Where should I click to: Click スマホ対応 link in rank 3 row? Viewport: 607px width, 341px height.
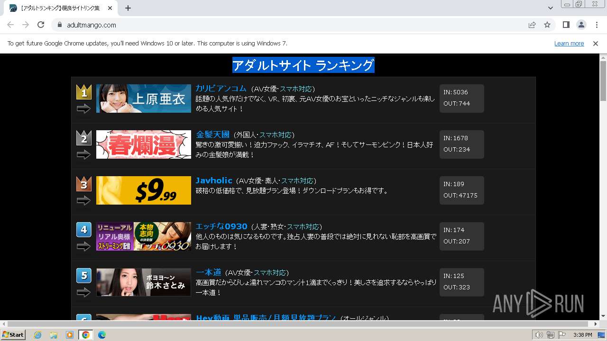point(297,181)
